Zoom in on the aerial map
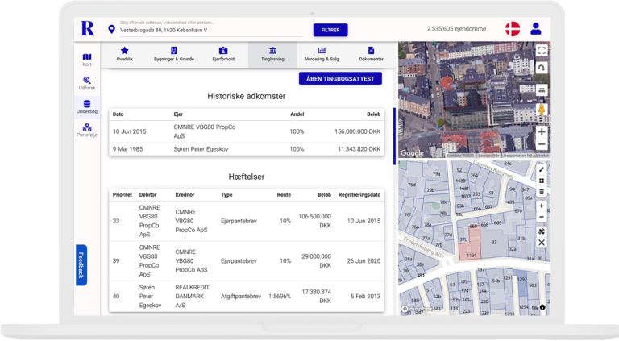This screenshot has width=619, height=341. [x=542, y=131]
